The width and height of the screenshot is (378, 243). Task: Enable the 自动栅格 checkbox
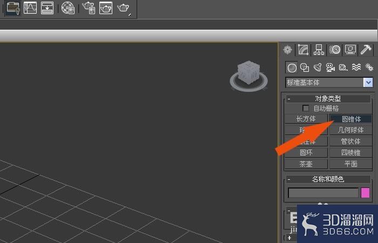(x=306, y=108)
